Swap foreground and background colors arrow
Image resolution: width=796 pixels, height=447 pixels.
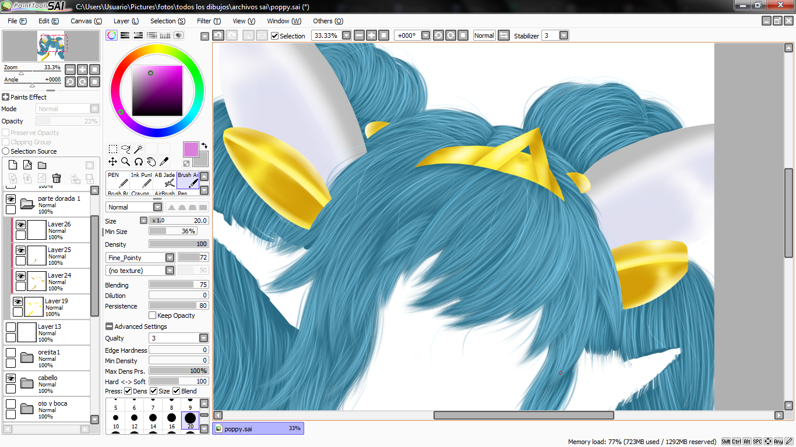pos(205,146)
